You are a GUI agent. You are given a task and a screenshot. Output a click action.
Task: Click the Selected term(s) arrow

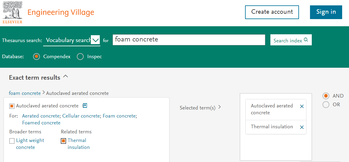point(219,107)
